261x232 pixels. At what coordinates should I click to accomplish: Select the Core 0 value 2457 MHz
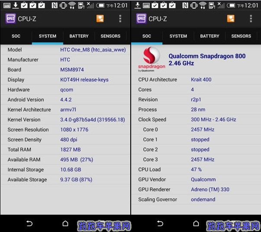203,129
